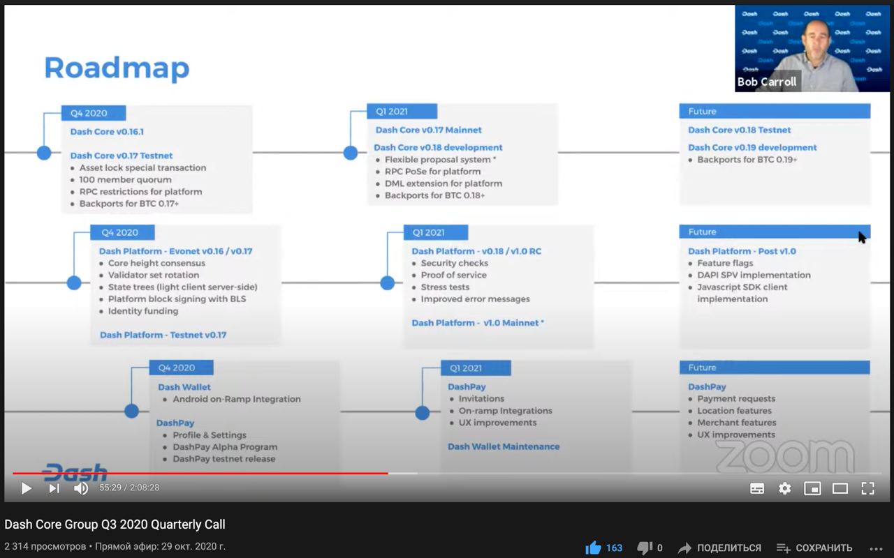894x558 pixels.
Task: Click the like count 163
Action: click(614, 548)
